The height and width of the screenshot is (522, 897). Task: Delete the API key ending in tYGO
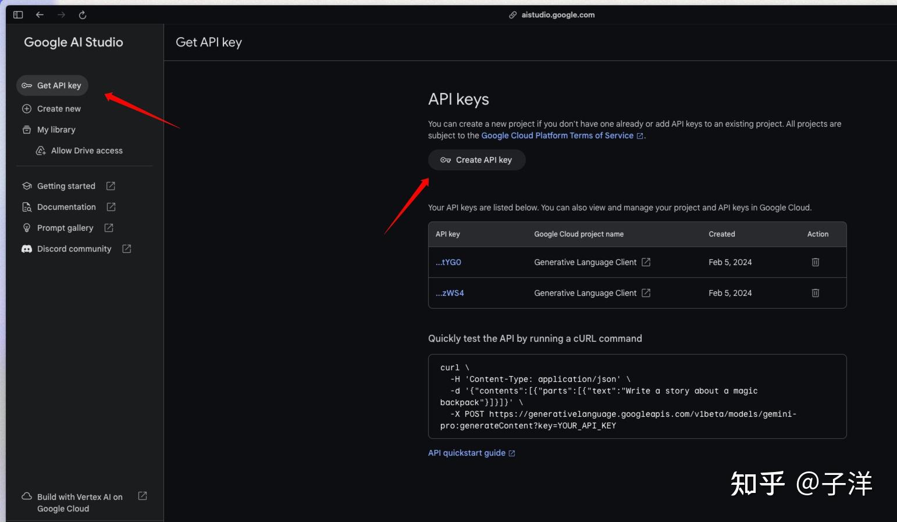[815, 262]
